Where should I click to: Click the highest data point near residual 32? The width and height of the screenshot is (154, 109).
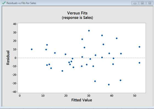[89, 31]
